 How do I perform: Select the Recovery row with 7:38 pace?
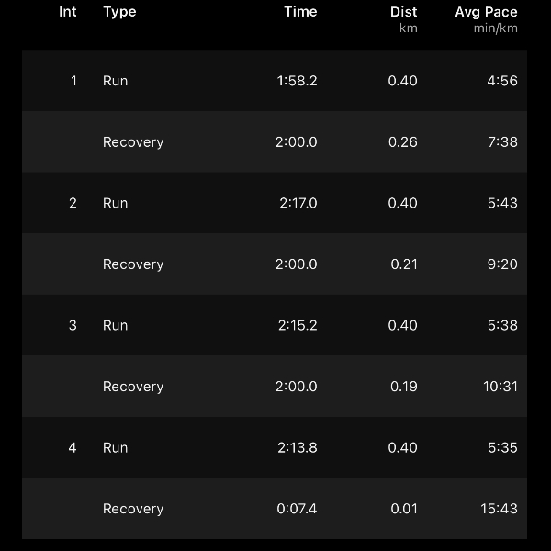click(275, 141)
